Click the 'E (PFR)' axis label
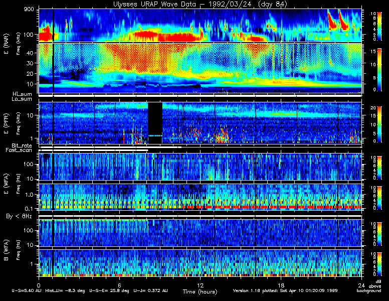 pyautogui.click(x=6, y=123)
